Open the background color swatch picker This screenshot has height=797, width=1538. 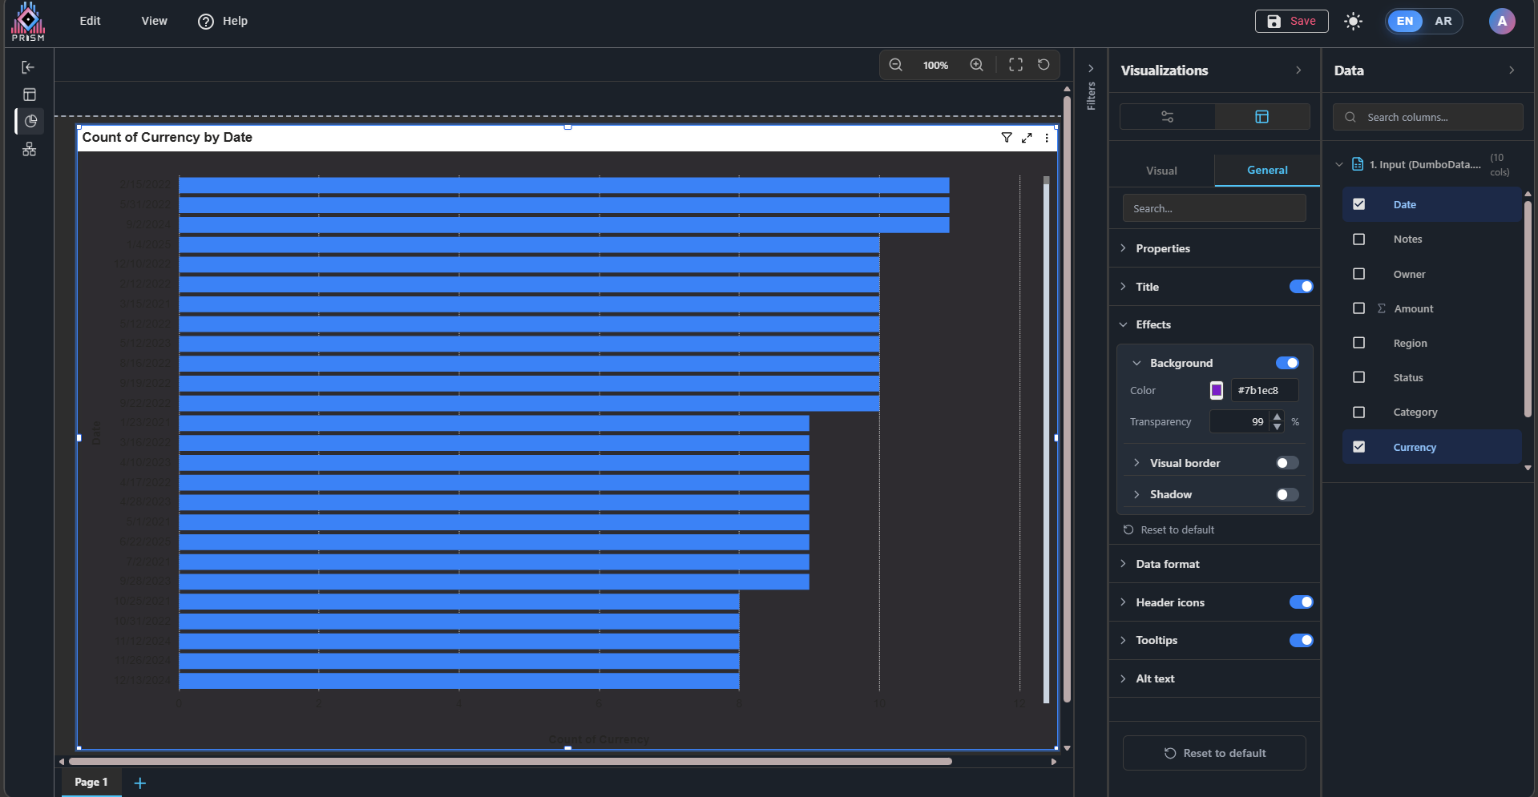[1216, 390]
